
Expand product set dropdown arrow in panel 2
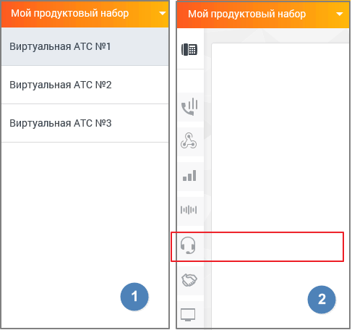(x=340, y=14)
